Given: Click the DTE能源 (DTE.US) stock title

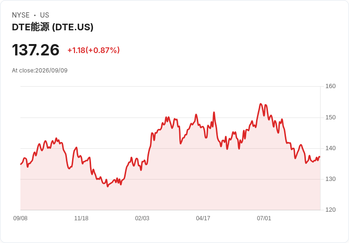Looking at the screenshot, I should [x=53, y=27].
